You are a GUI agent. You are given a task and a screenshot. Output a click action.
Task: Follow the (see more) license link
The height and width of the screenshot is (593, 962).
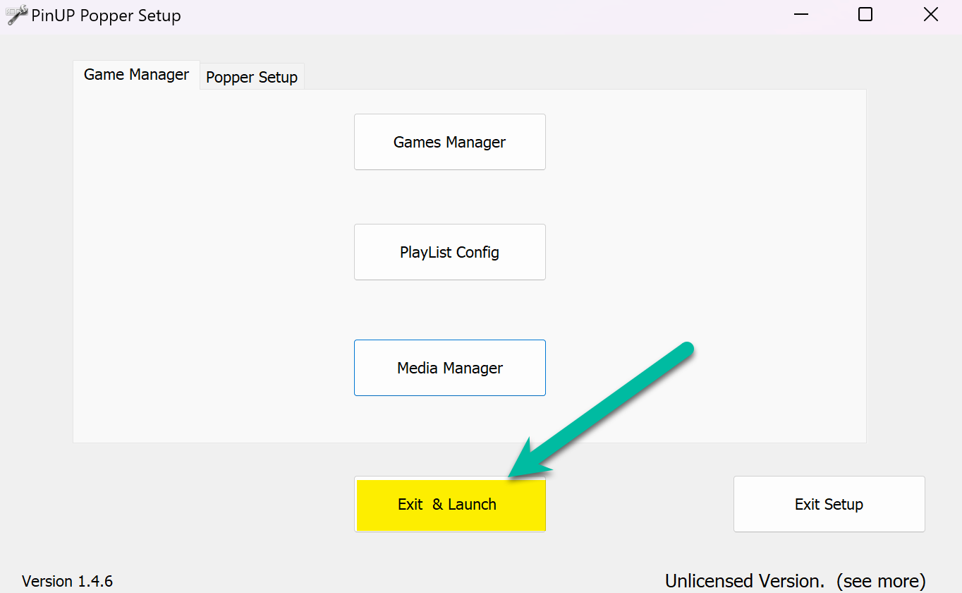pos(881,581)
